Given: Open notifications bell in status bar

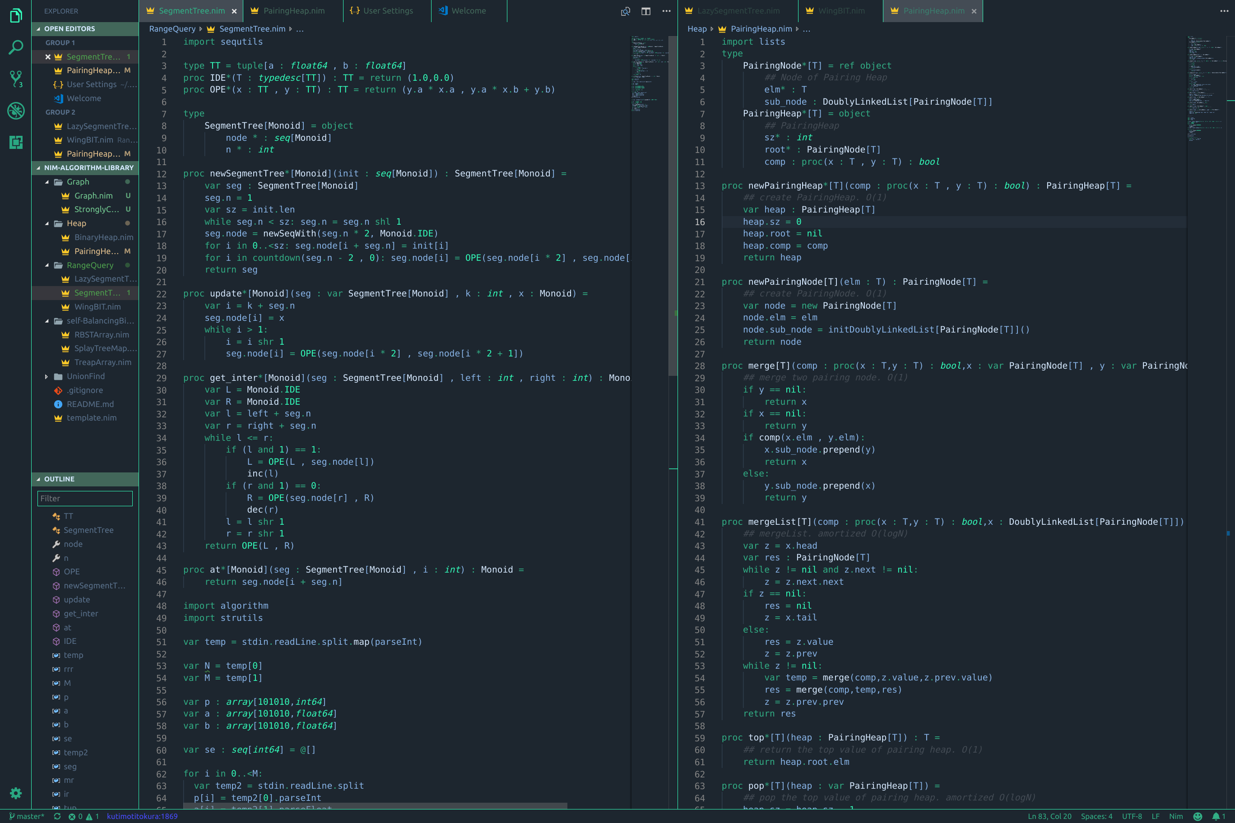Looking at the screenshot, I should tap(1216, 816).
